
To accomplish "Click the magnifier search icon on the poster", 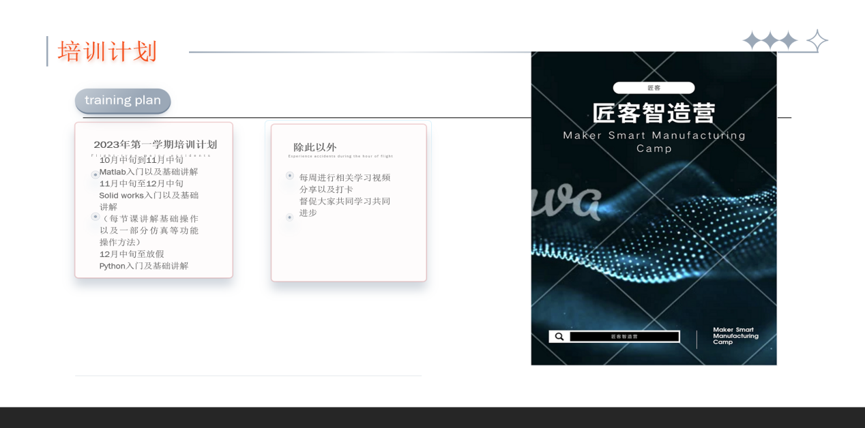I will click(559, 337).
